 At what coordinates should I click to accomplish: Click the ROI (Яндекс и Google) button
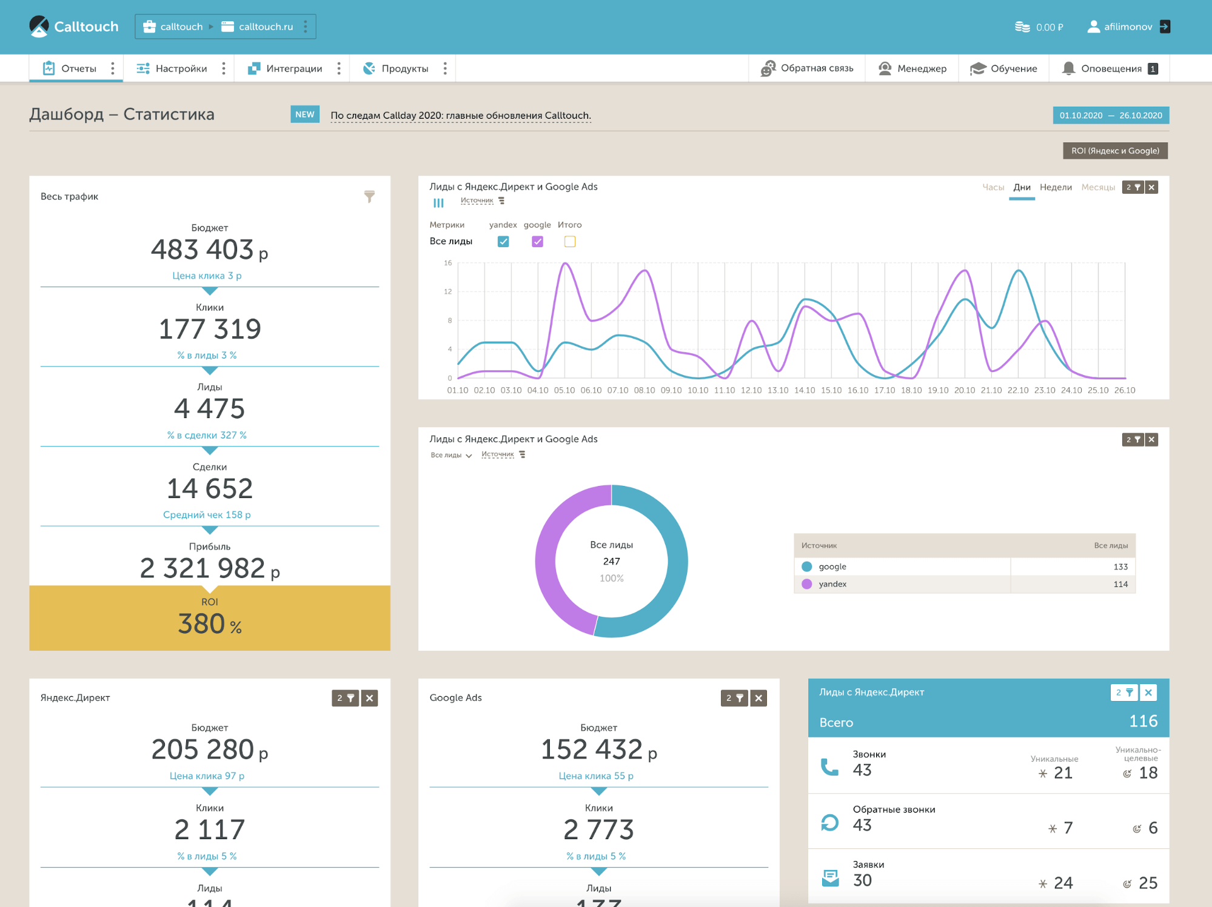(1114, 151)
